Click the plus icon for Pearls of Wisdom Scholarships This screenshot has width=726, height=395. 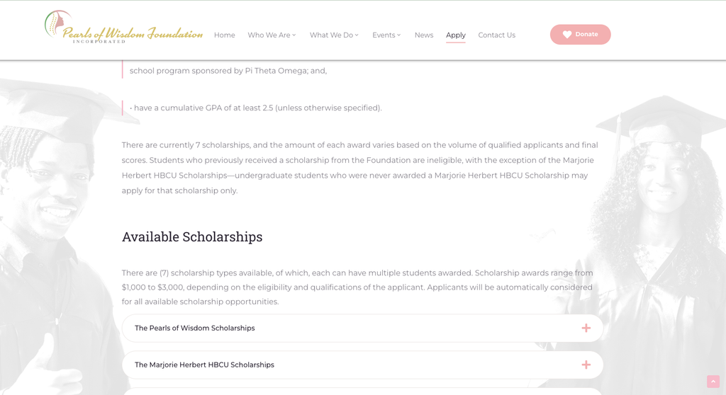click(x=586, y=328)
